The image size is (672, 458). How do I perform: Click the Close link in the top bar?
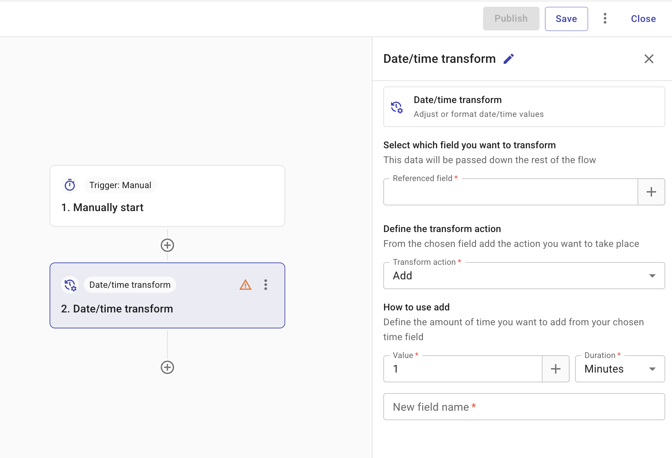click(x=643, y=19)
